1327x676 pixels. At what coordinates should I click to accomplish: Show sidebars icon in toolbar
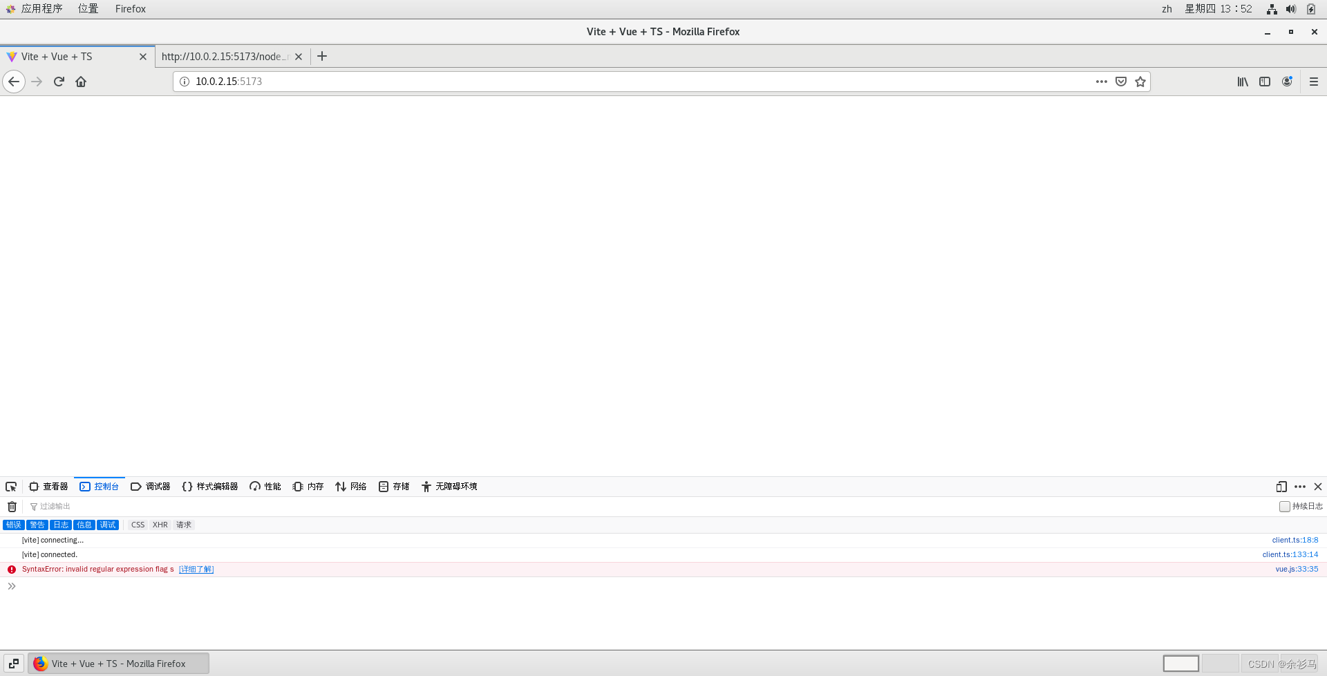coord(1265,82)
